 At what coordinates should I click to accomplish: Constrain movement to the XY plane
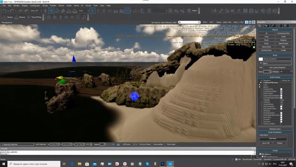pos(110,11)
